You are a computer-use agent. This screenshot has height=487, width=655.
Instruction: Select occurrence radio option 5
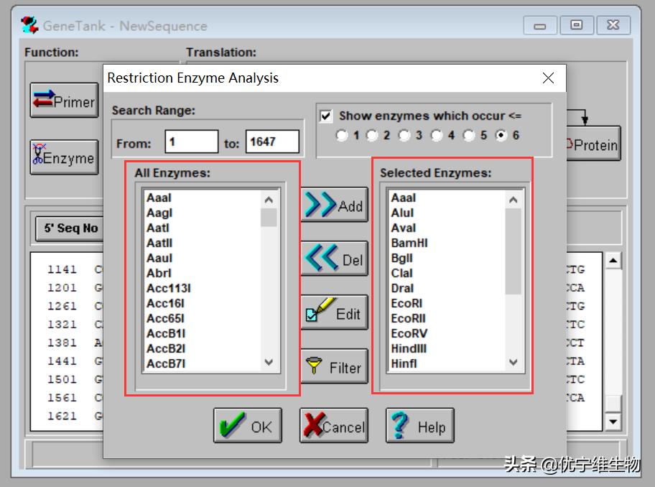[469, 135]
